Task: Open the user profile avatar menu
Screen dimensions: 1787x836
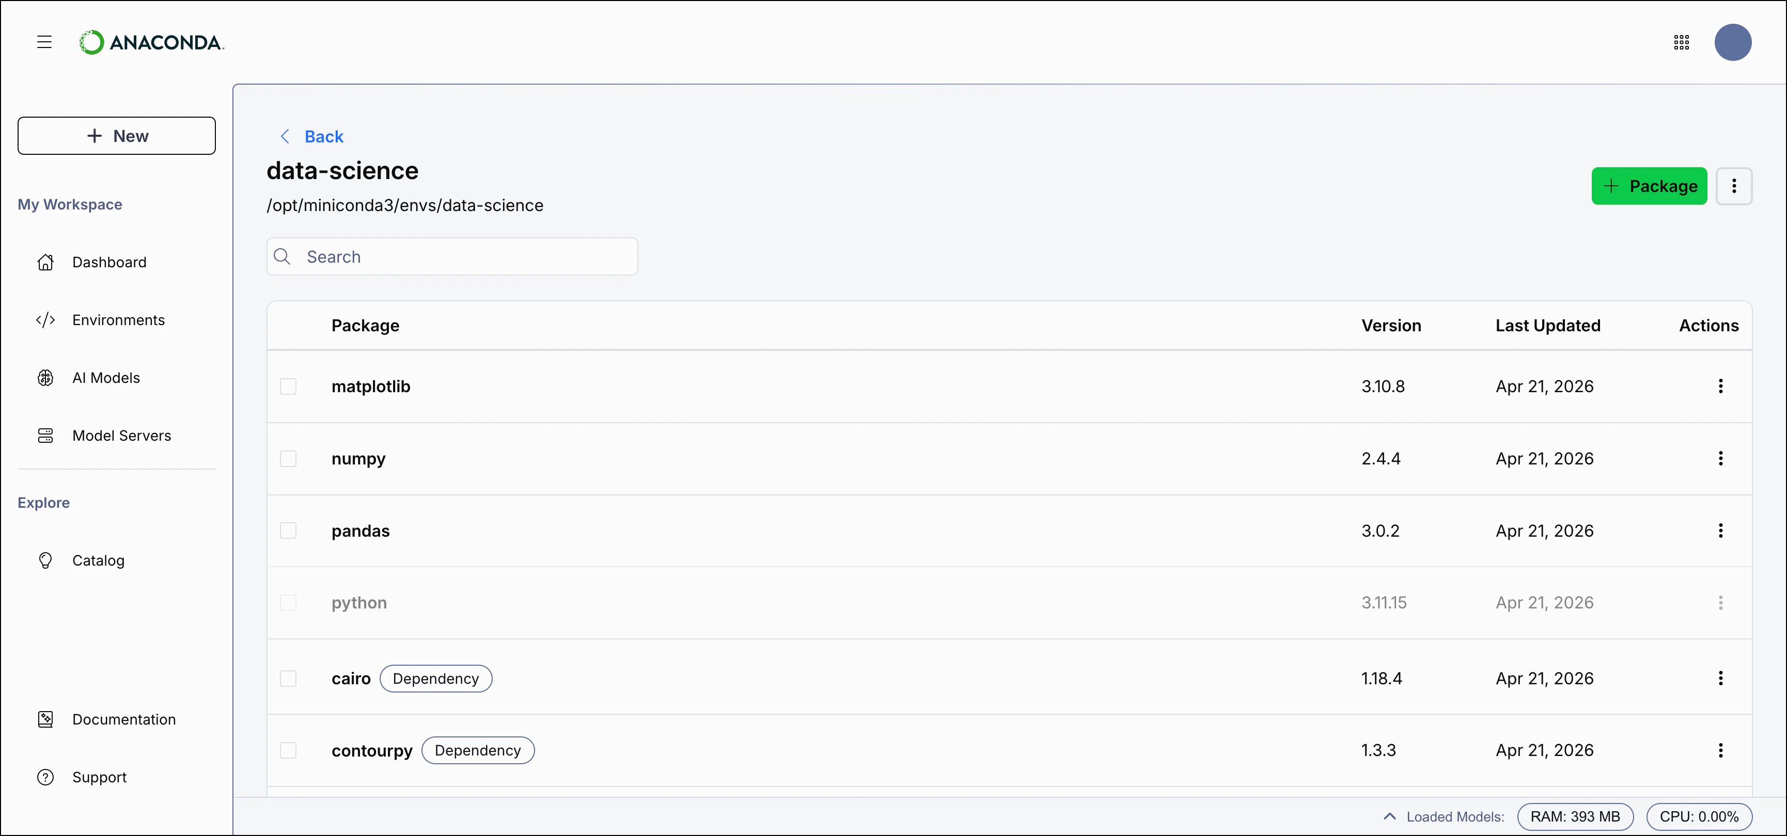Action: pos(1733,42)
